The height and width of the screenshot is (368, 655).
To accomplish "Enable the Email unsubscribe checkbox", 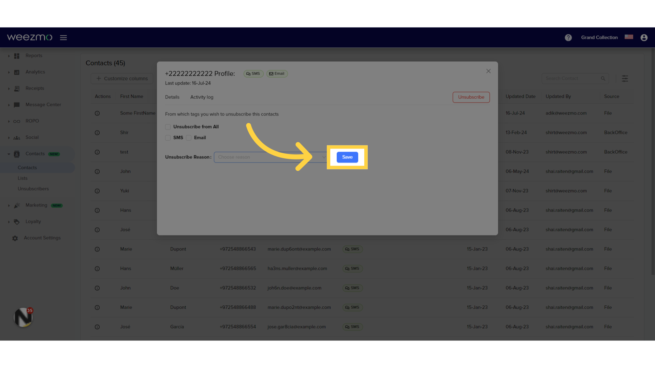I will 189,138.
